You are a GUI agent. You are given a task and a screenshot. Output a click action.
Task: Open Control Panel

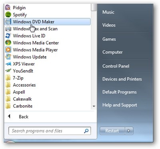point(116,66)
